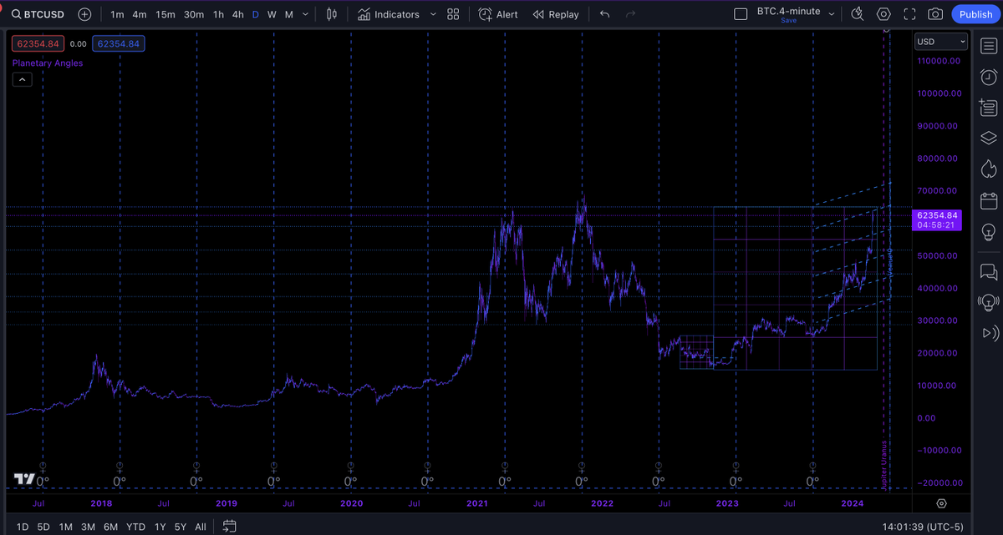Expand the timeframe intervals dropdown arrow
The image size is (1003, 535).
tap(306, 14)
